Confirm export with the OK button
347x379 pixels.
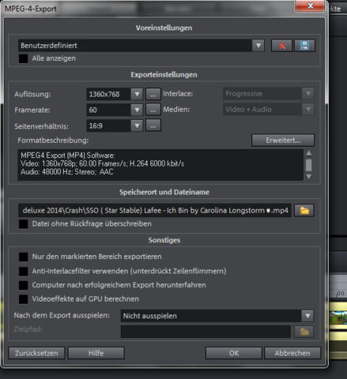234,353
